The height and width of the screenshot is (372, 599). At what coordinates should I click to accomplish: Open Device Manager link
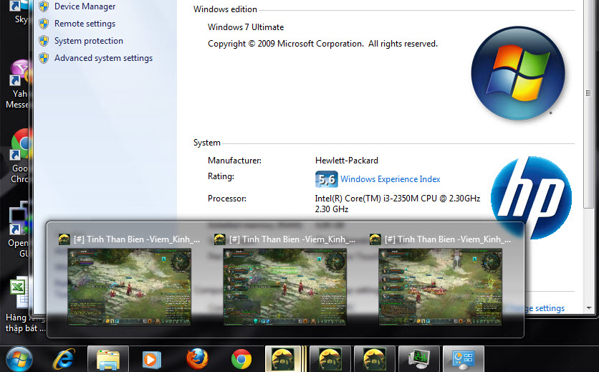[x=85, y=6]
